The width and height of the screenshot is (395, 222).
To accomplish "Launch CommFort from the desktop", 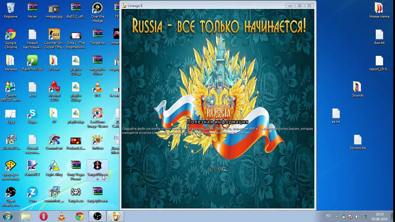I will pyautogui.click(x=54, y=142).
